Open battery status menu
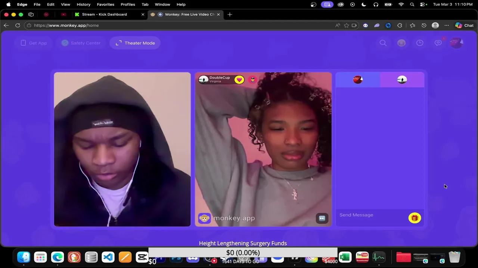 pyautogui.click(x=388, y=4)
